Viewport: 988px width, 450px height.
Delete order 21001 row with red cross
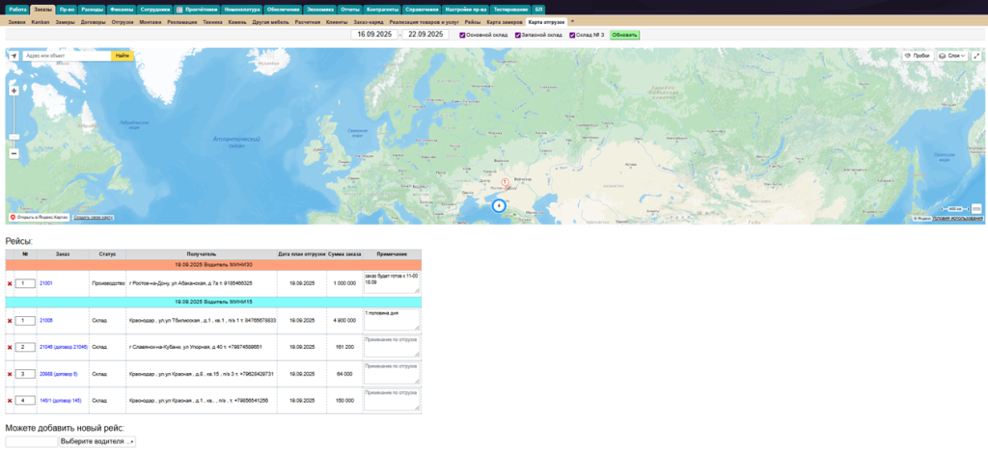tap(10, 283)
